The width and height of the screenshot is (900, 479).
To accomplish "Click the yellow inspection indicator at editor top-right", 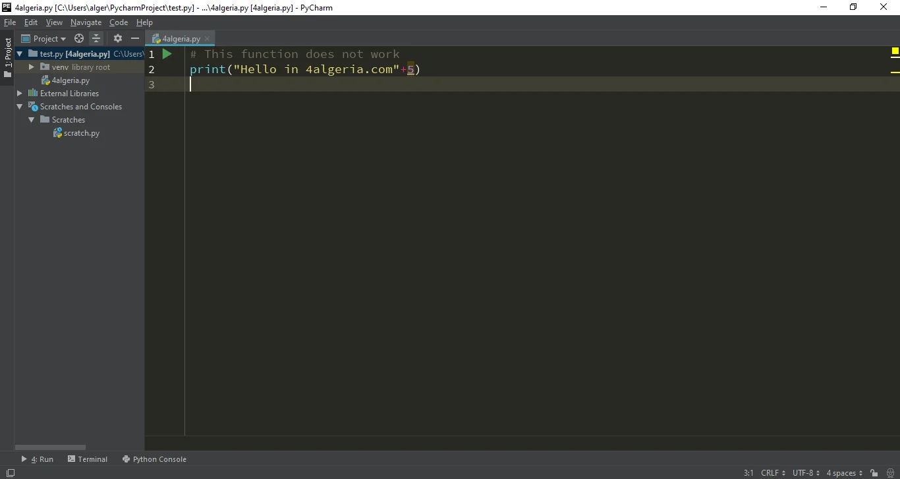I will [895, 51].
